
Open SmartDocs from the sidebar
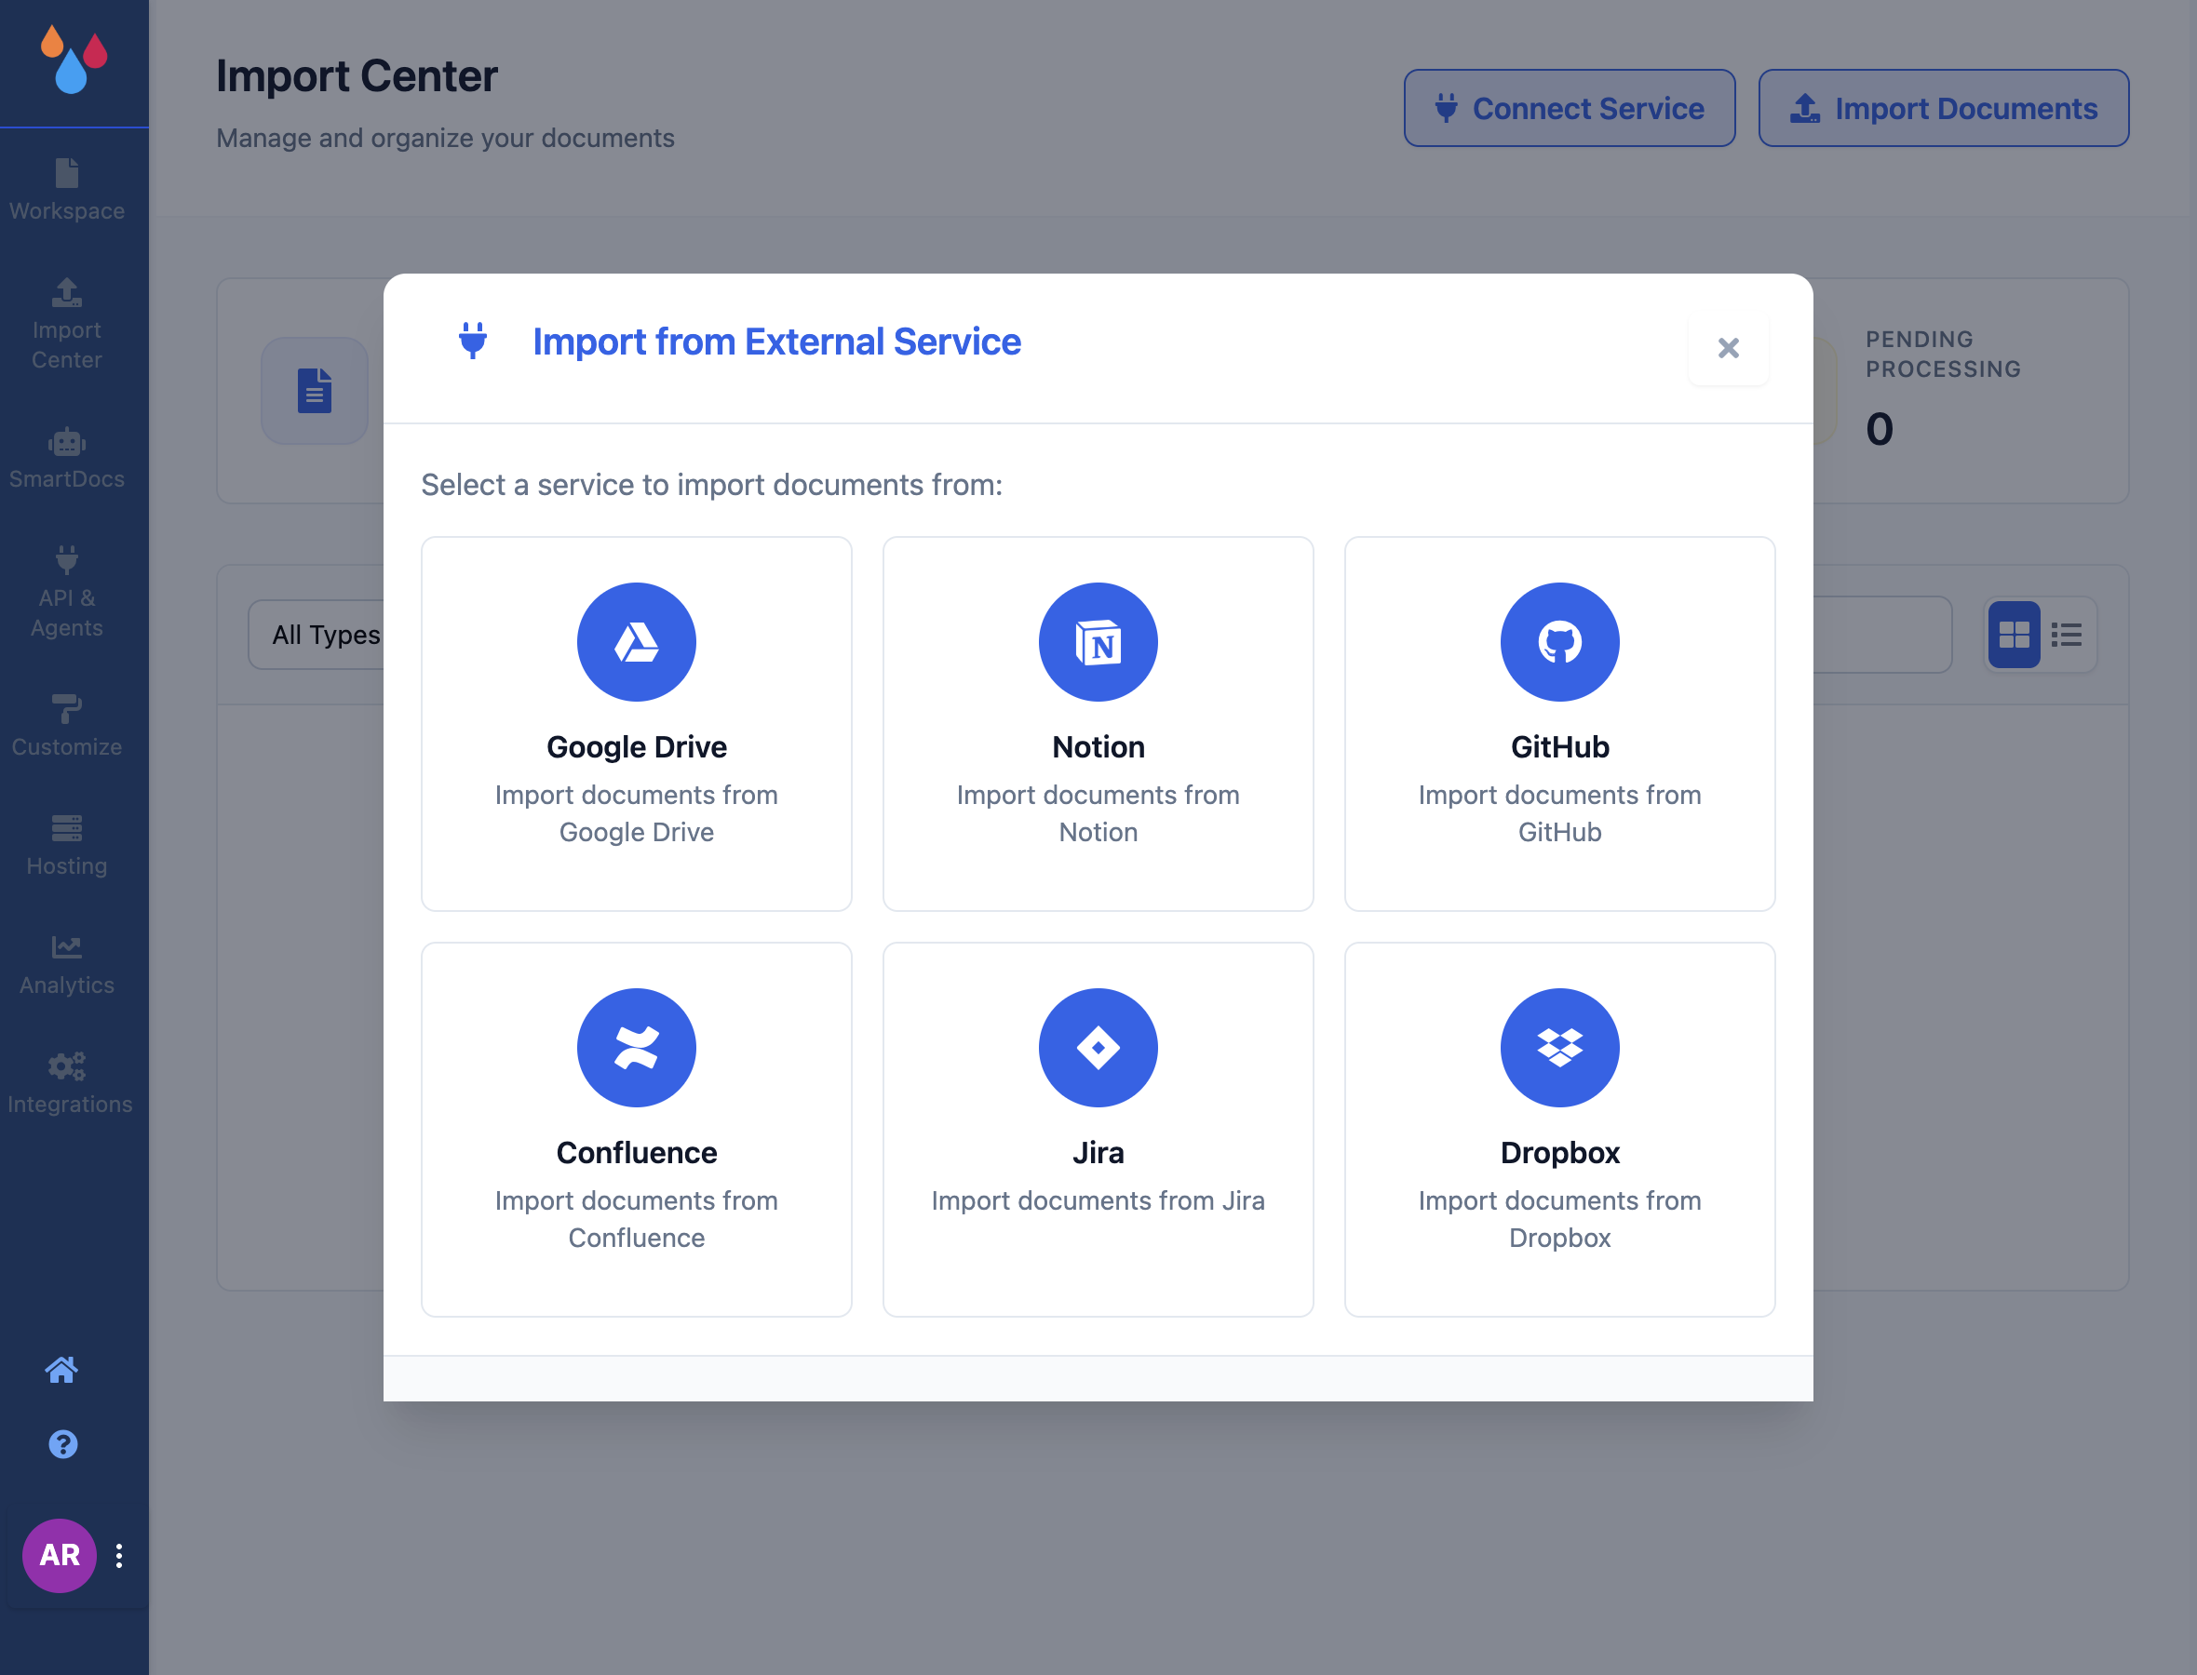click(67, 458)
